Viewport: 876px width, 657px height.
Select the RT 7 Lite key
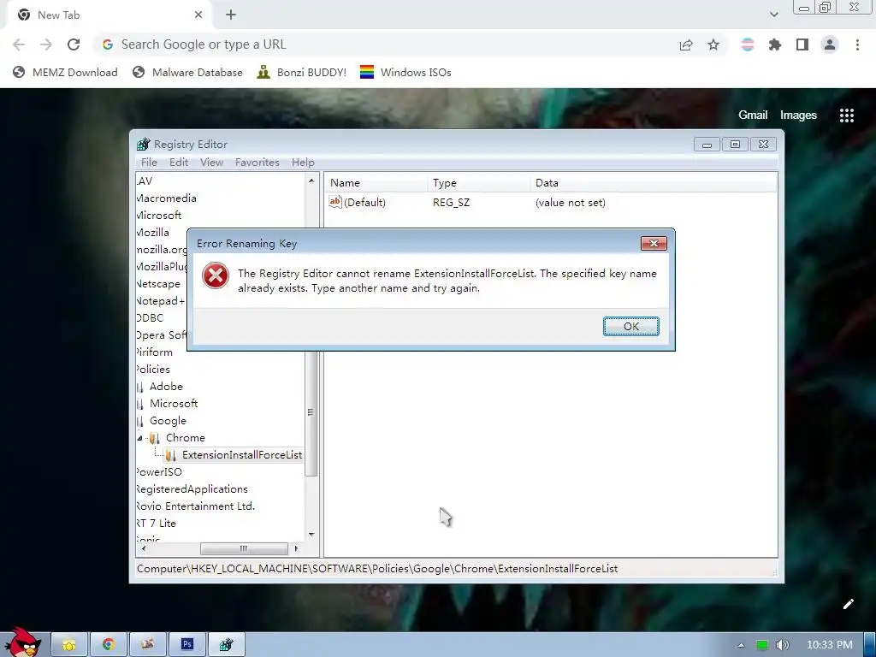[x=157, y=524]
